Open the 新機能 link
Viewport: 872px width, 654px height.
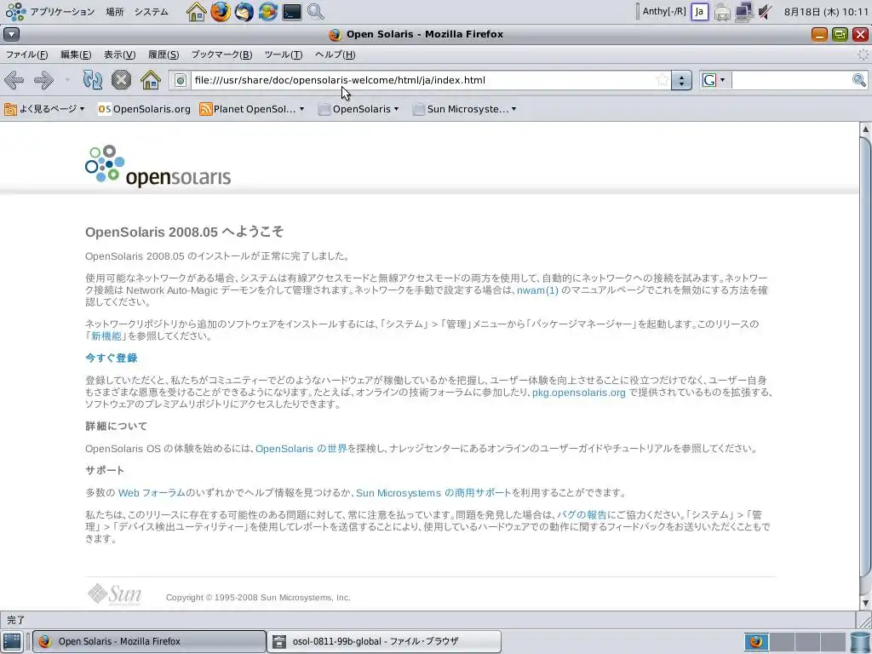pos(106,336)
